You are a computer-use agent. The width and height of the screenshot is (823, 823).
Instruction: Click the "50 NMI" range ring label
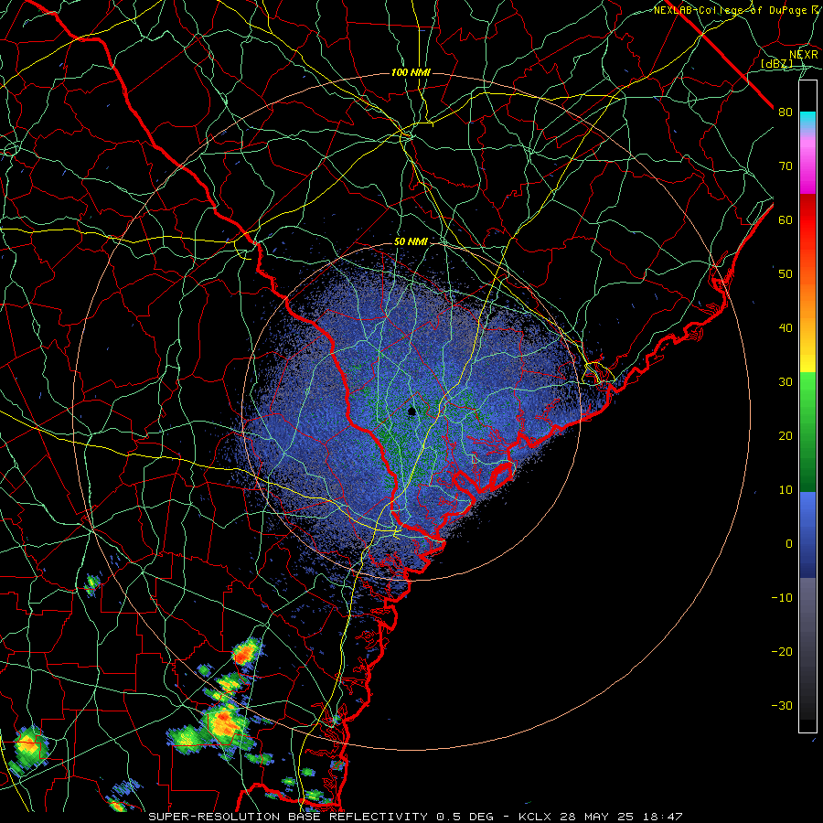click(411, 242)
